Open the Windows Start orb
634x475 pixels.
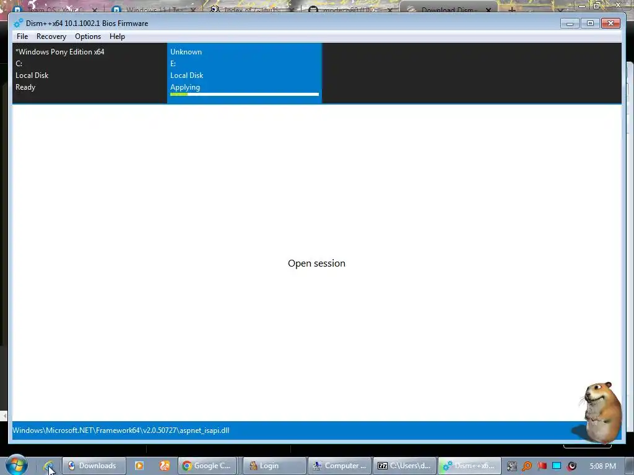[17, 465]
